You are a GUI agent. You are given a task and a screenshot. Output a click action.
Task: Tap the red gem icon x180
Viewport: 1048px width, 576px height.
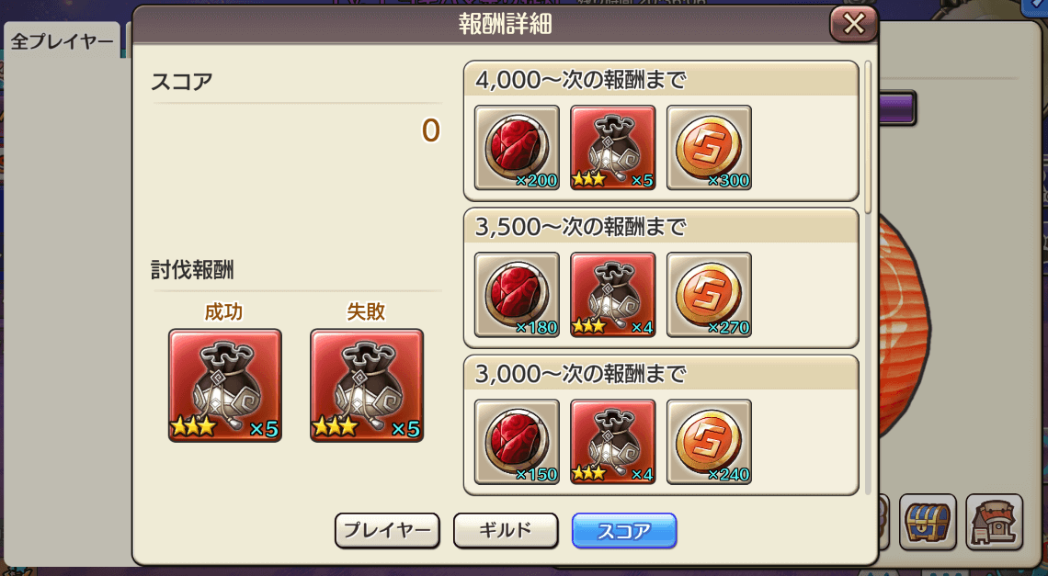tap(517, 295)
